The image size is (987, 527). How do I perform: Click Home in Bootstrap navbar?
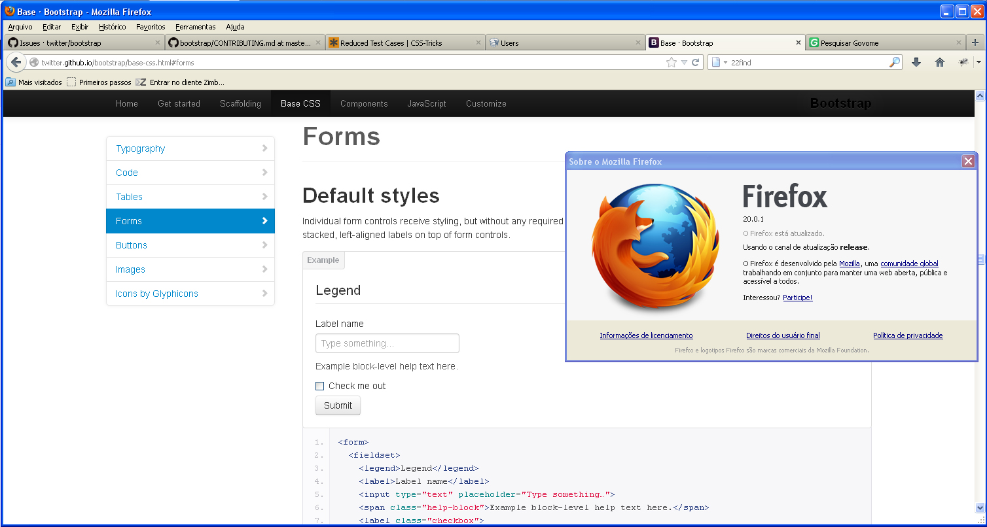tap(127, 103)
